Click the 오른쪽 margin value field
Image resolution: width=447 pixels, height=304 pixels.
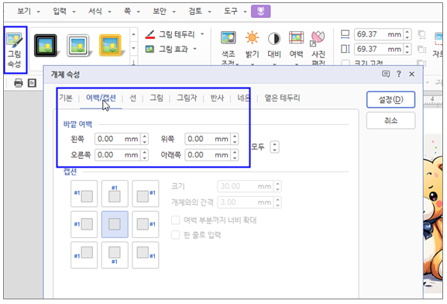tap(117, 155)
